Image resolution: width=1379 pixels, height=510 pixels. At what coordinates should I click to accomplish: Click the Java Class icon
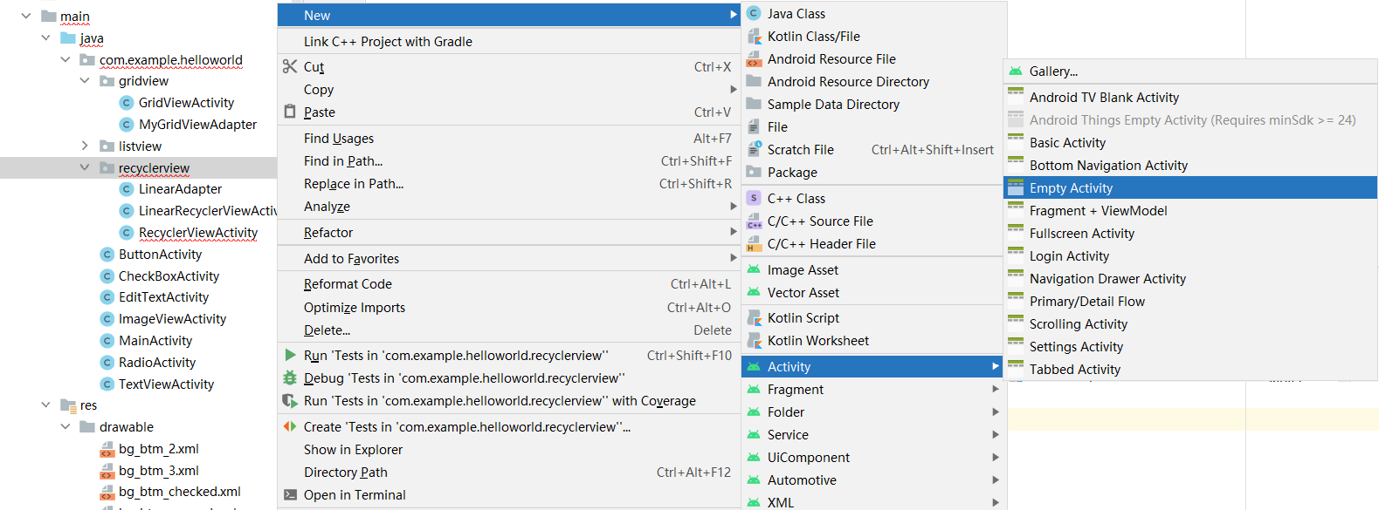click(754, 13)
